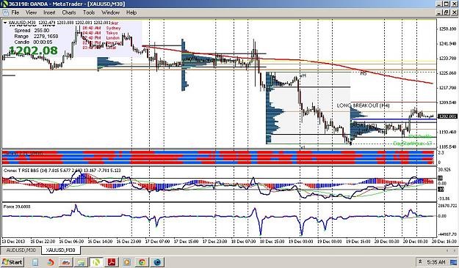Image resolution: width=459 pixels, height=268 pixels.
Task: Click the MetaTrader logo in the title bar
Action: tap(4, 4)
